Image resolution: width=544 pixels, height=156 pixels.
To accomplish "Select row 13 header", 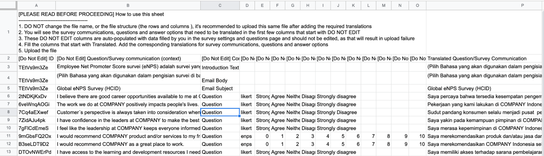I will (8, 152).
